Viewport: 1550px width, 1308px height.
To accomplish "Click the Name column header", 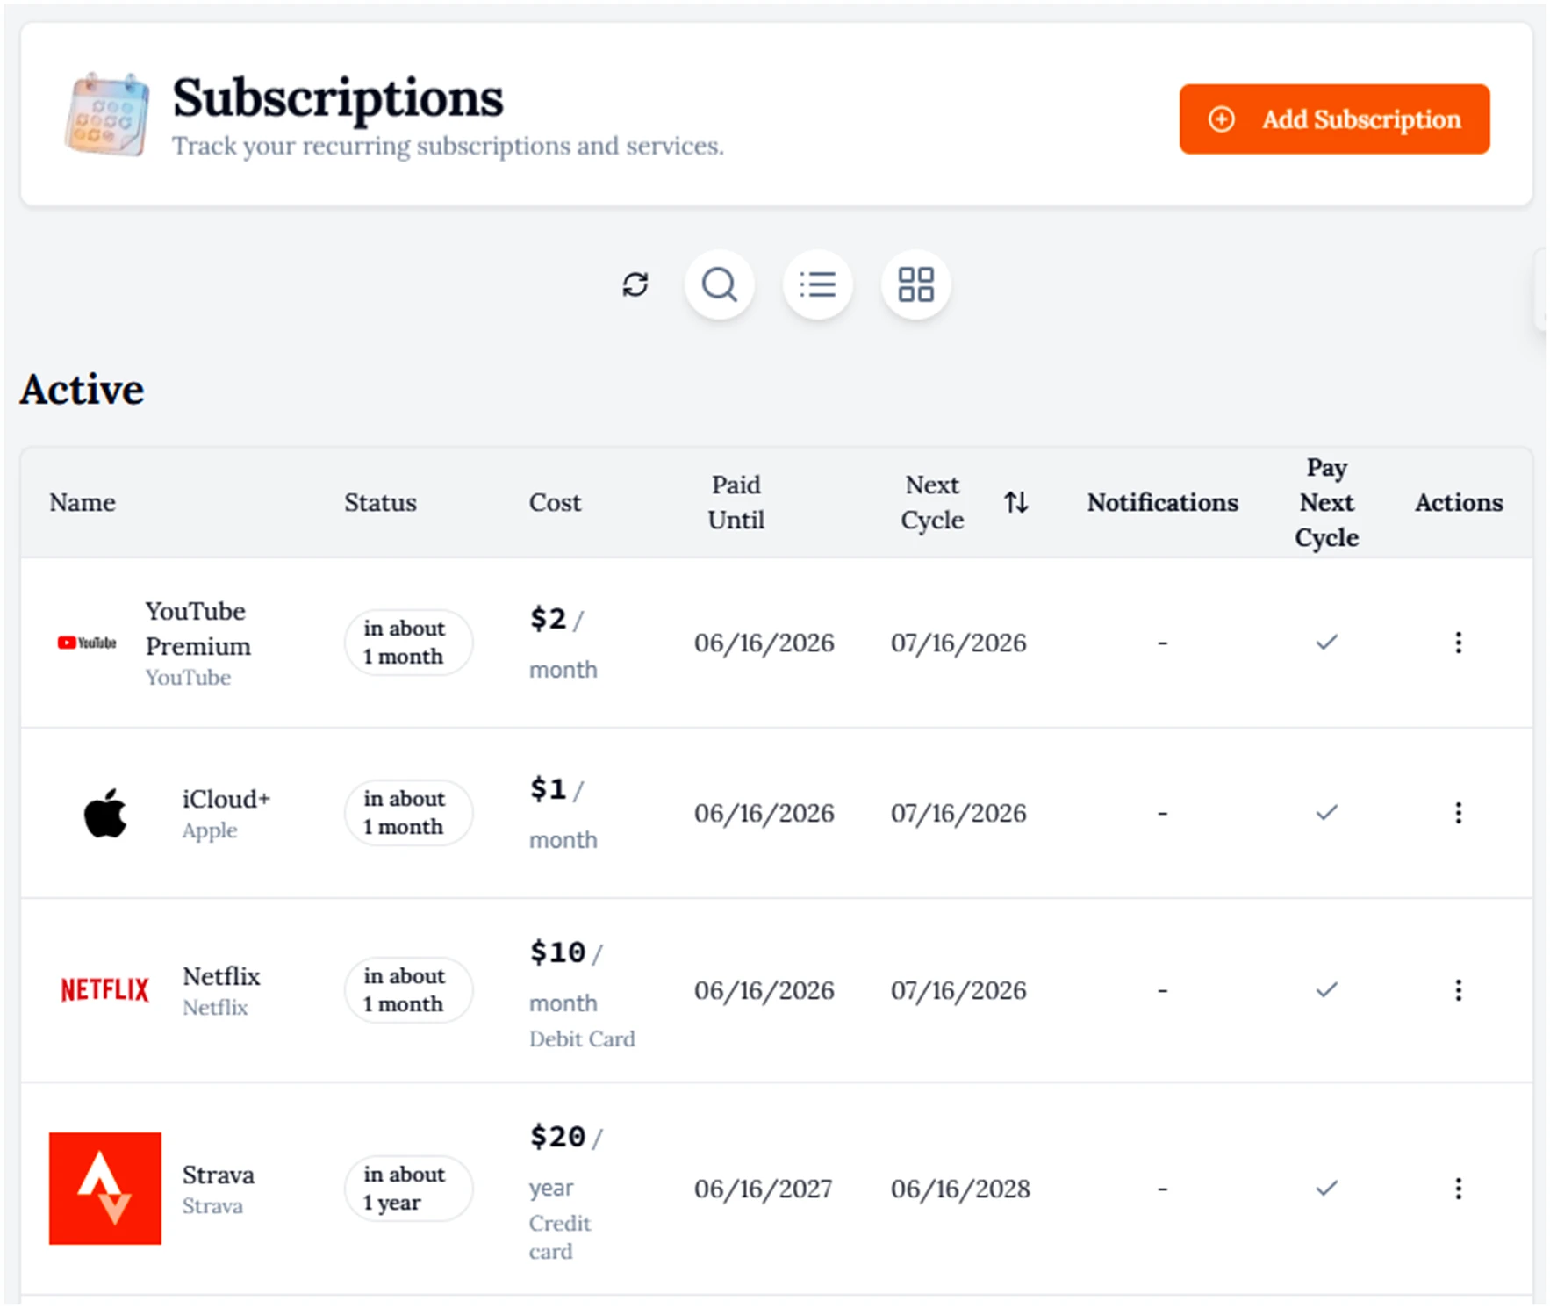I will point(83,502).
